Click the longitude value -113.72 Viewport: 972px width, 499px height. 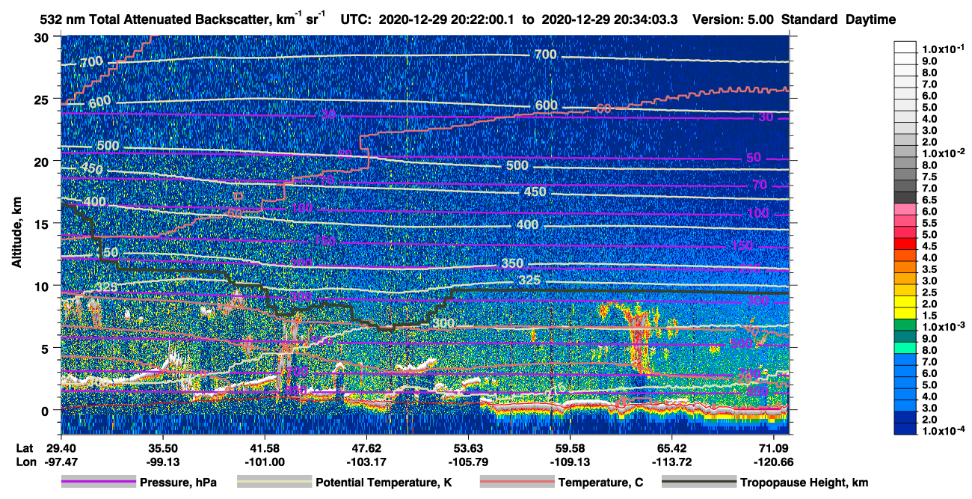pyautogui.click(x=672, y=462)
